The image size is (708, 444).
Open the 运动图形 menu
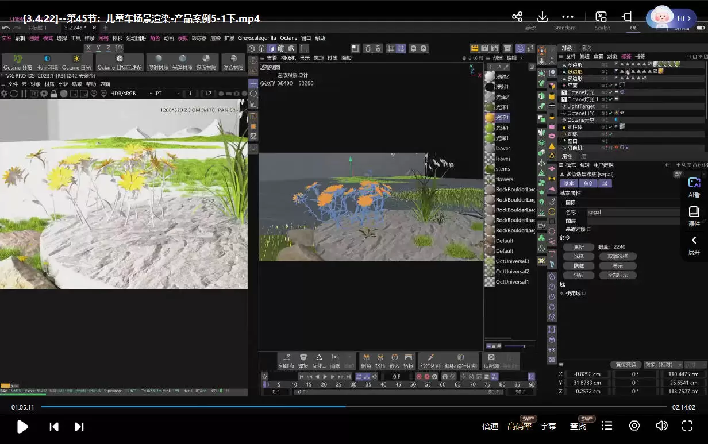coord(136,38)
